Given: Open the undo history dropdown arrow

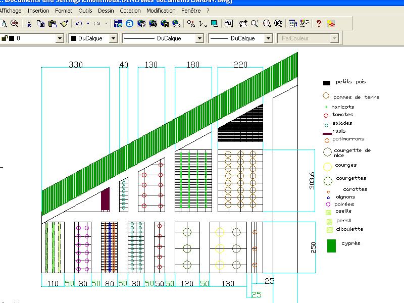Looking at the screenshot, I should [x=88, y=23].
